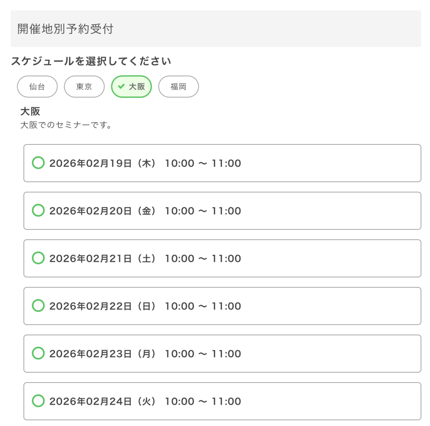
Task: Pick the 02月21日 10:00 ～ 11:00 slot text
Action: [x=145, y=259]
